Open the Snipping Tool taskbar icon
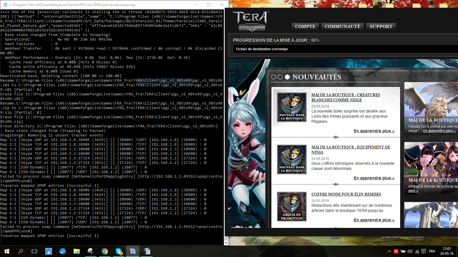 (90, 251)
